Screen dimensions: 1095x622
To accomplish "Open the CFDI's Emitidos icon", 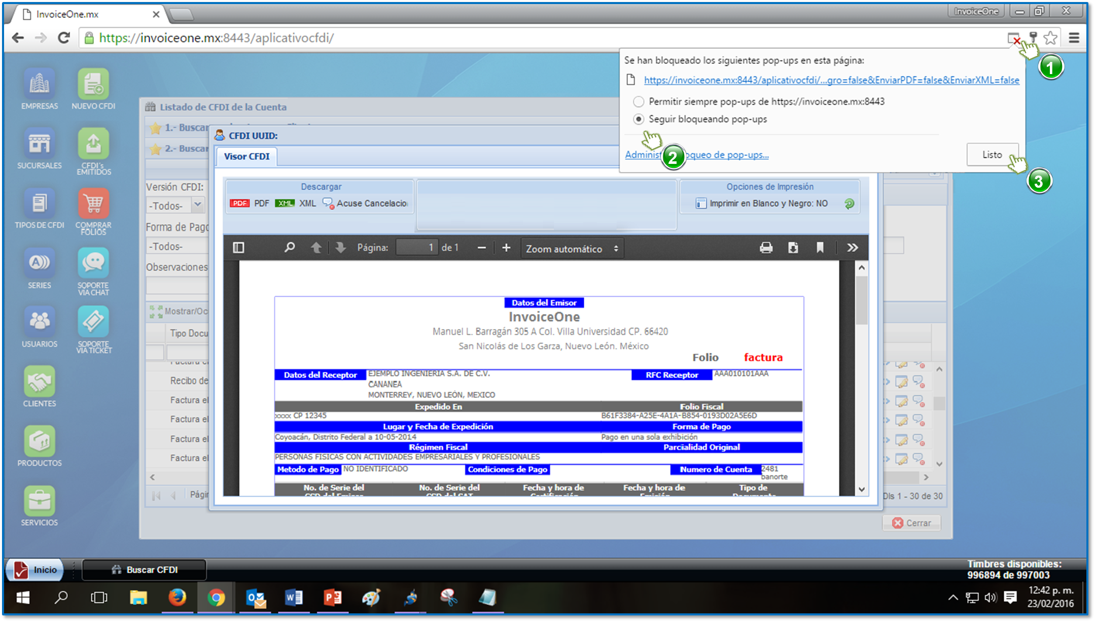I will point(93,151).
